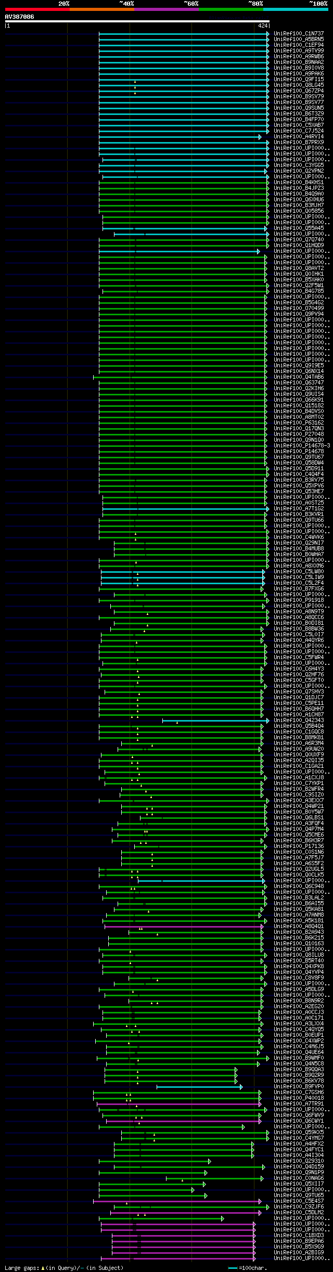Image resolution: width=333 pixels, height=1272 pixels.
Task: Click the orange ~40% identity legend segment
Action: [102, 9]
